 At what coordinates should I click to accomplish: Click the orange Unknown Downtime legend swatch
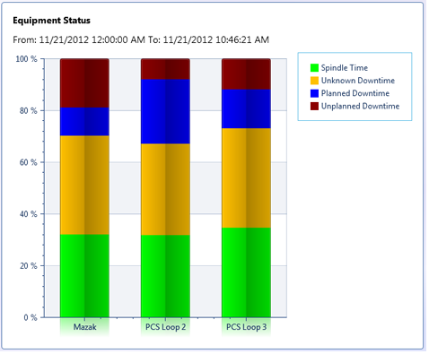(314, 81)
